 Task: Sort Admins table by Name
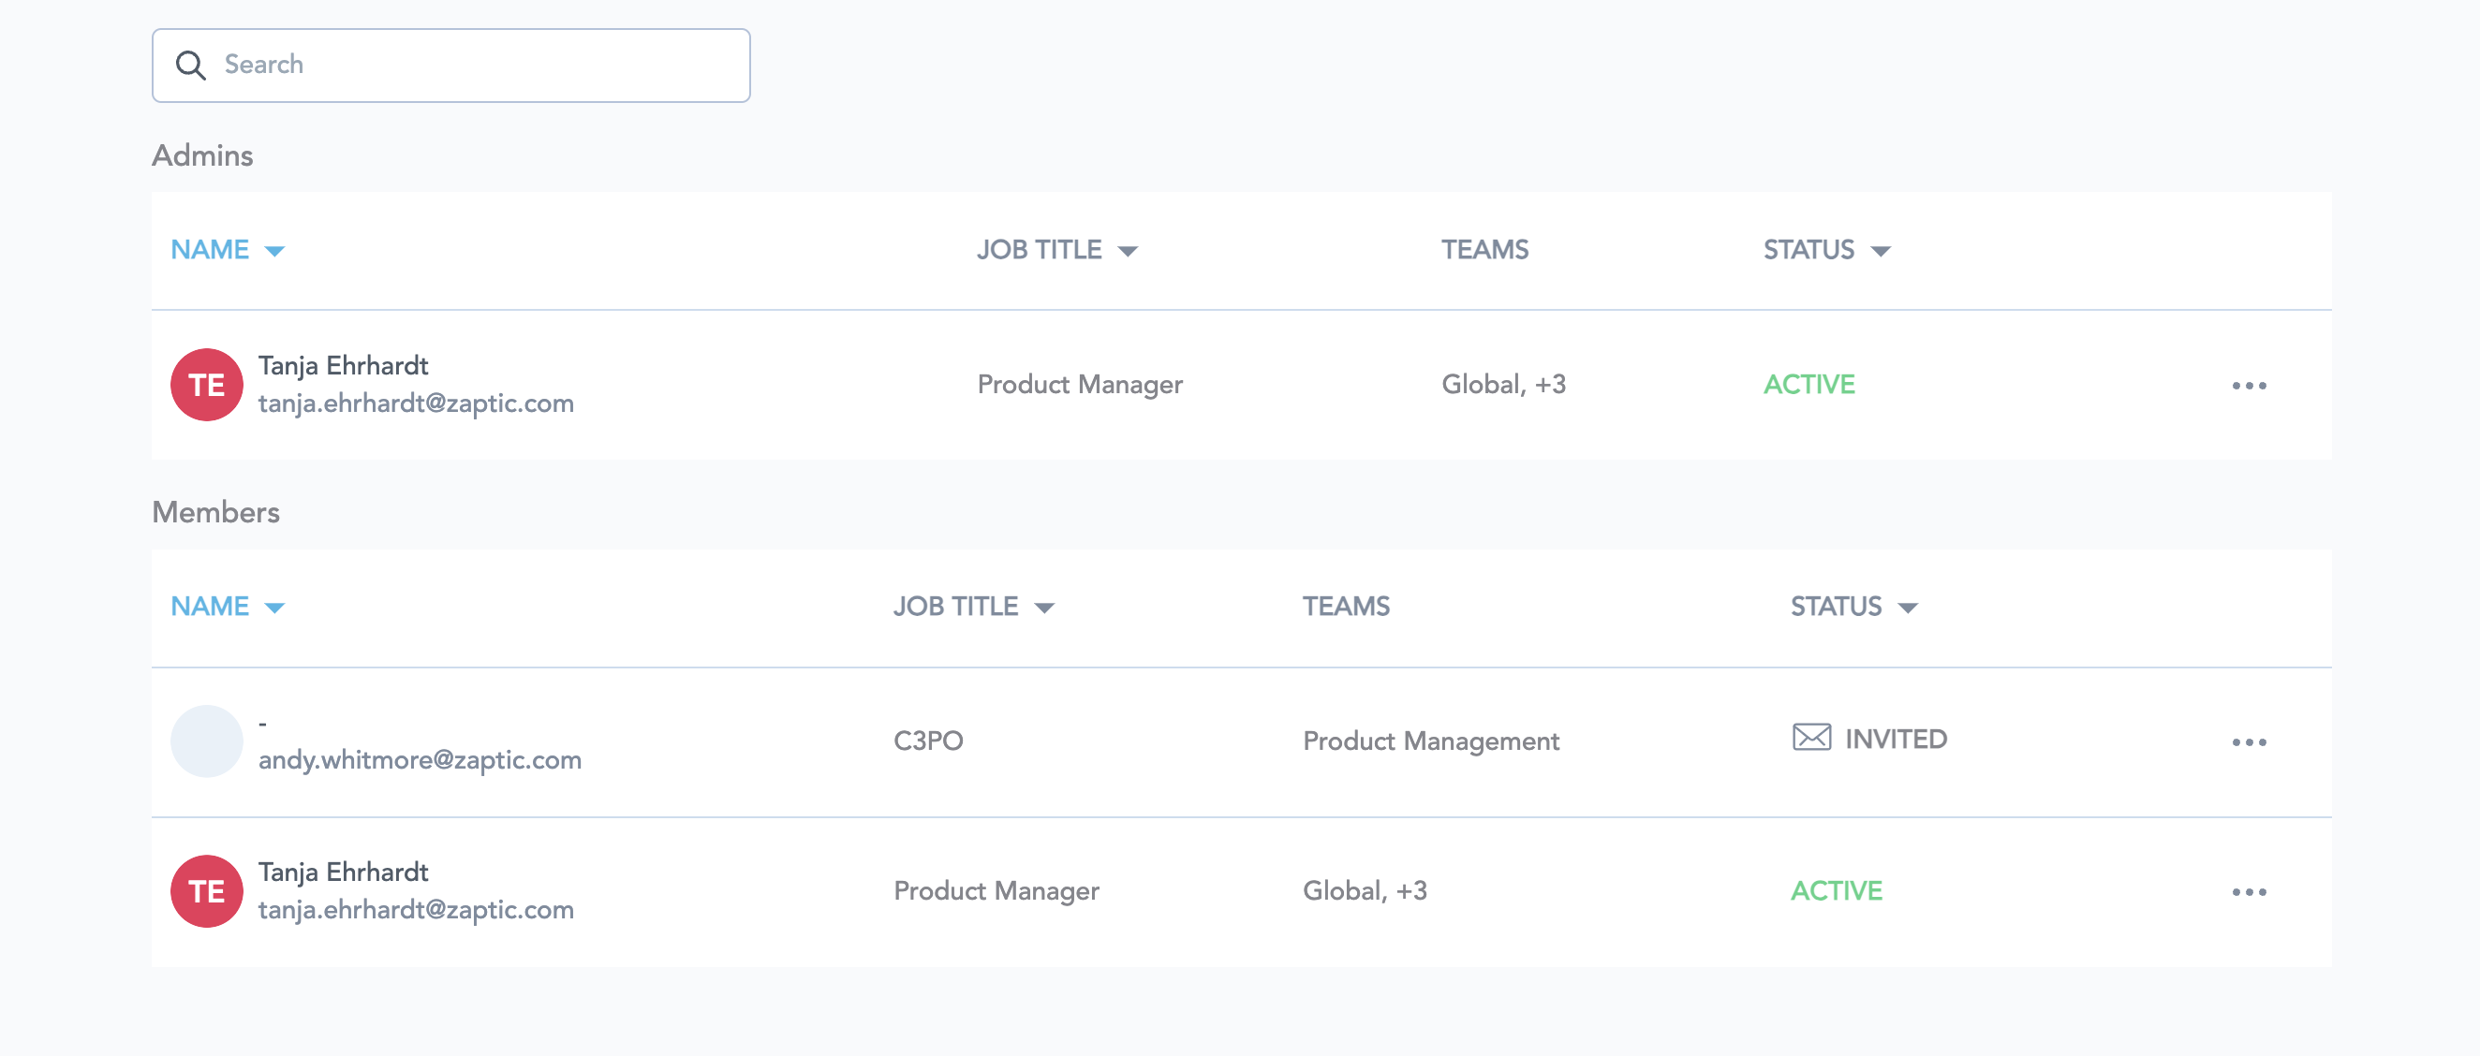pyautogui.click(x=228, y=250)
